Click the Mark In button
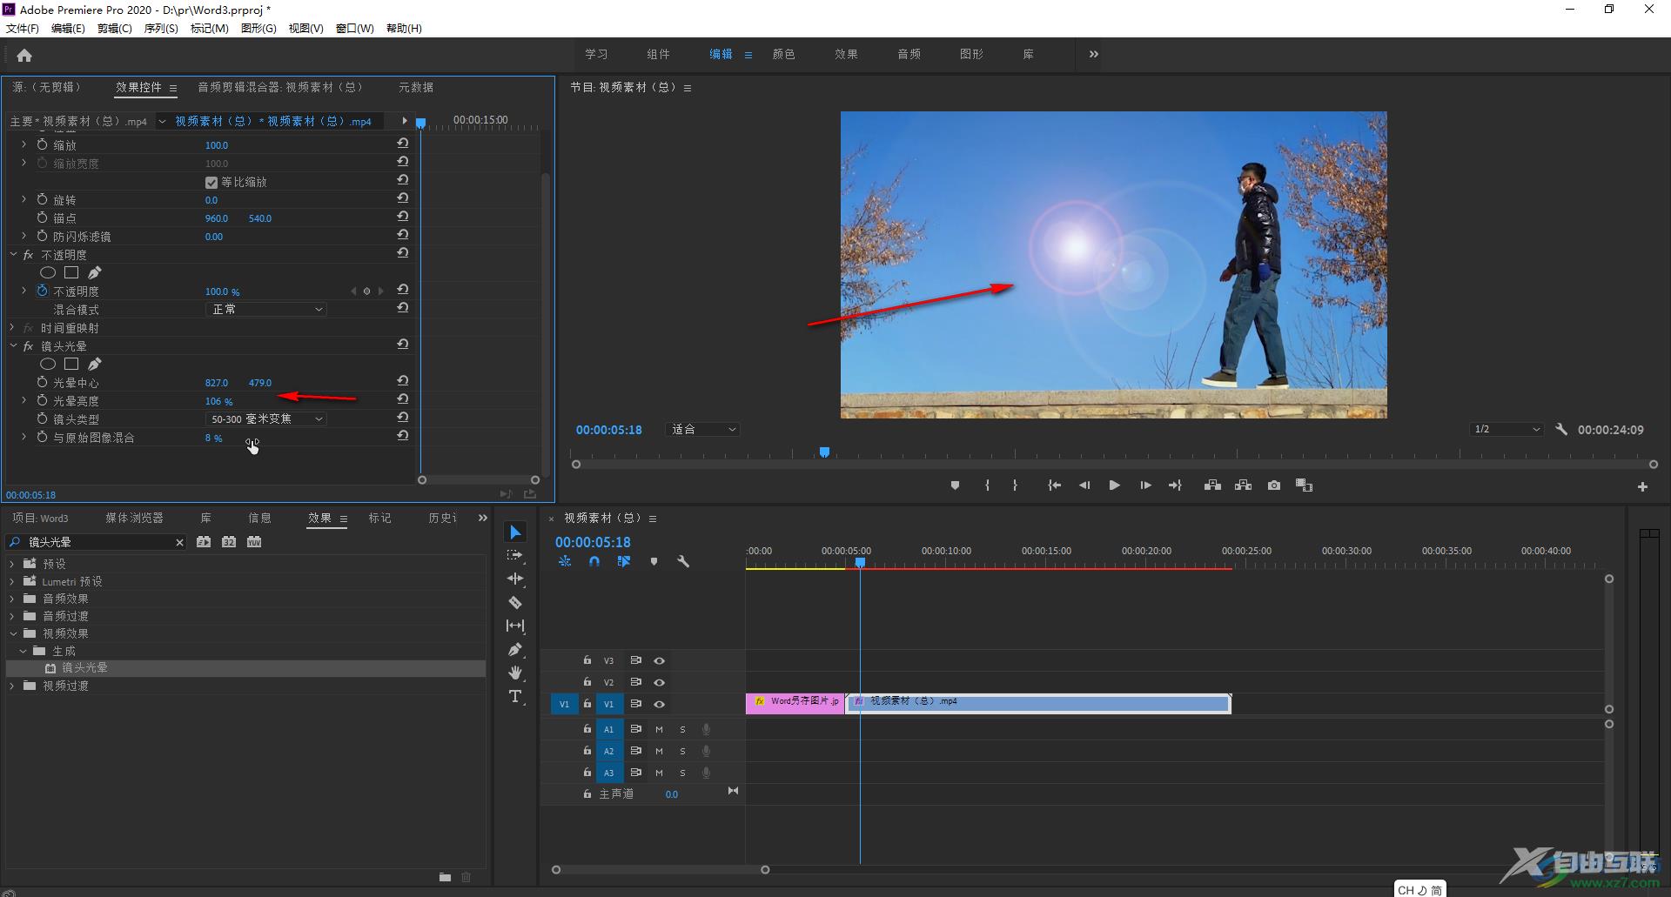This screenshot has width=1671, height=897. coord(987,485)
